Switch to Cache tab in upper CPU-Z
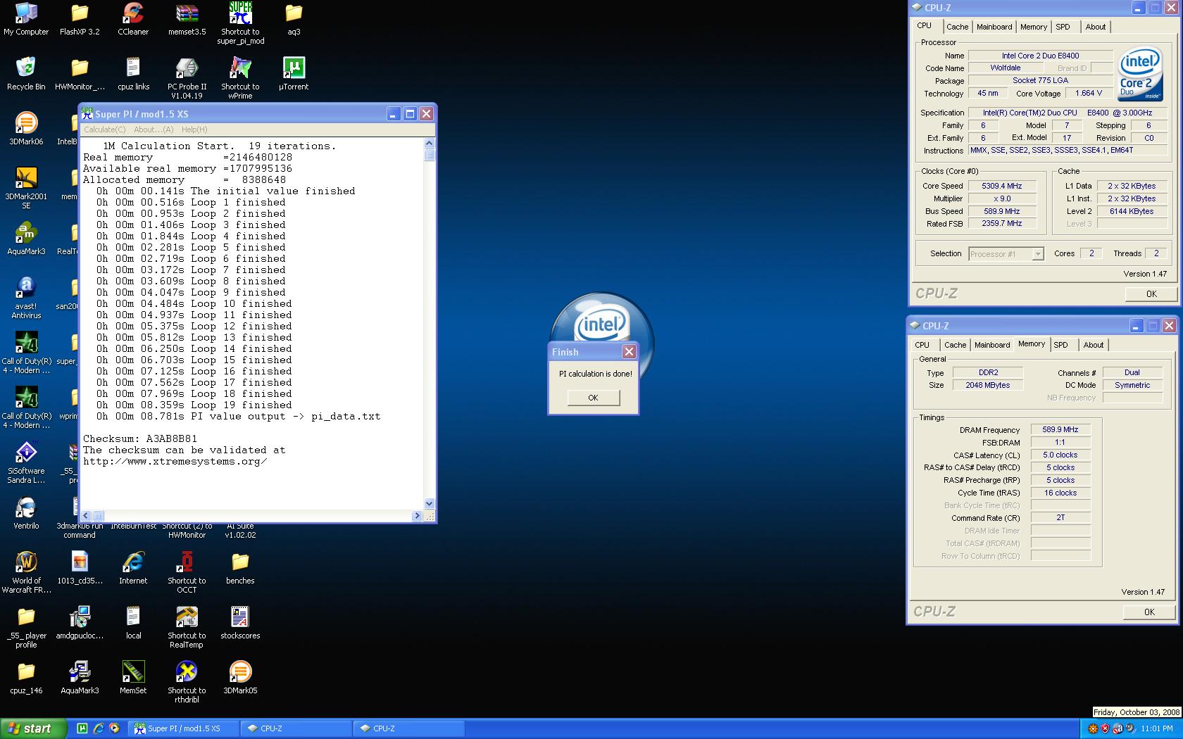 [x=957, y=27]
